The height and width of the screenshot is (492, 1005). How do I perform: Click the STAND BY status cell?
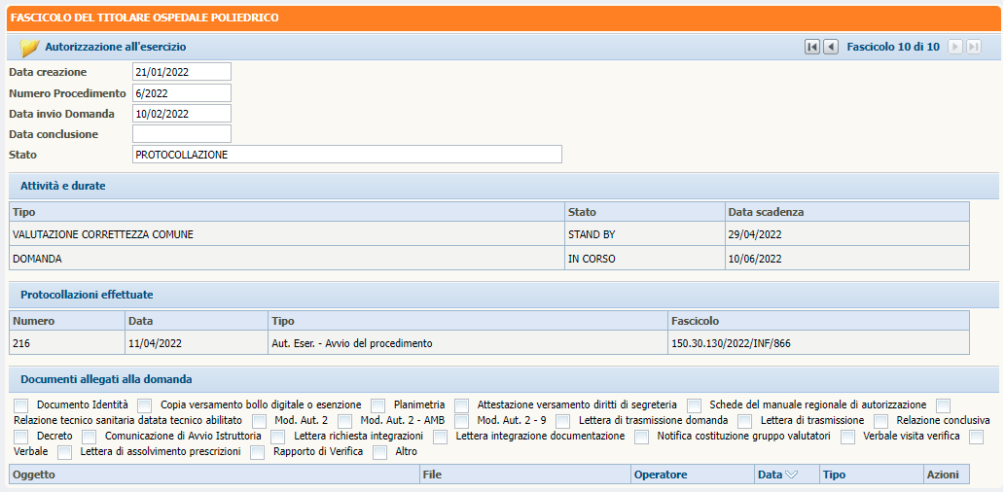tap(645, 234)
